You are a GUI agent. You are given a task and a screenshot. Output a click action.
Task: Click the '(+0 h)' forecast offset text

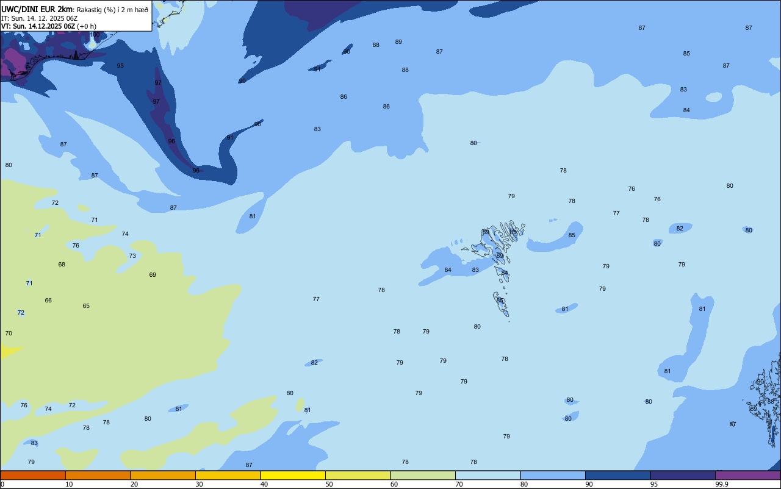(87, 26)
